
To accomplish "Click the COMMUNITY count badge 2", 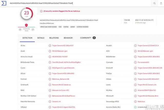I will [x=94, y=38].
